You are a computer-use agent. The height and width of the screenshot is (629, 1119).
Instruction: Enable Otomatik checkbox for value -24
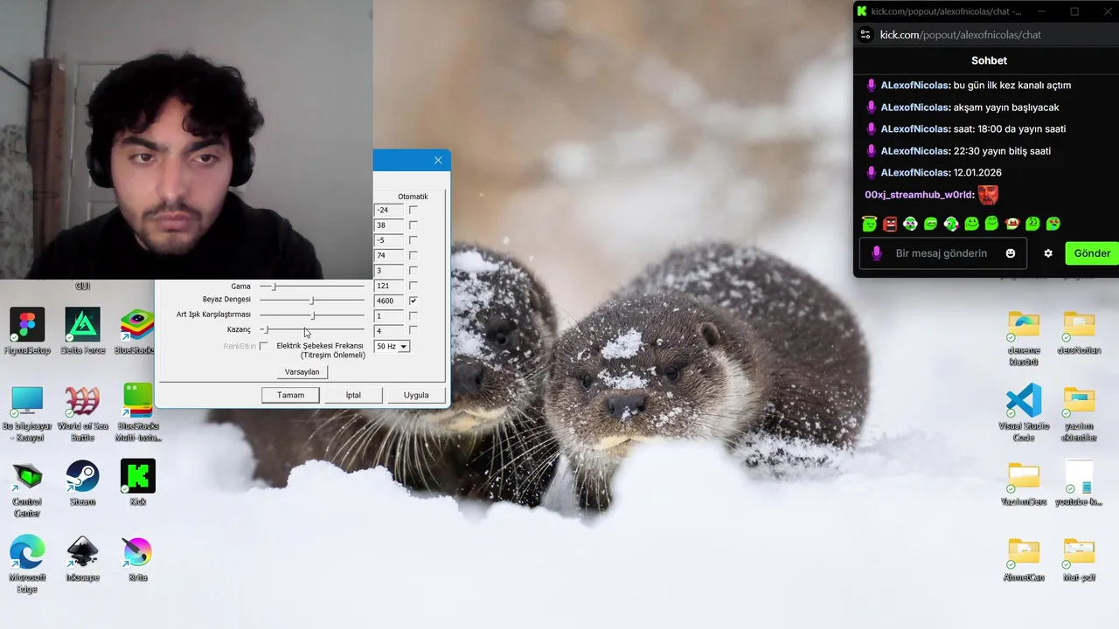coord(414,210)
